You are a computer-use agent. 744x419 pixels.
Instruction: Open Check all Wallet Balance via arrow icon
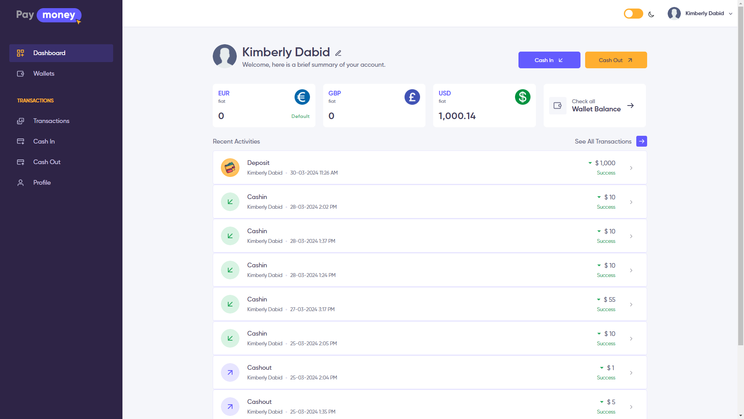point(631,106)
